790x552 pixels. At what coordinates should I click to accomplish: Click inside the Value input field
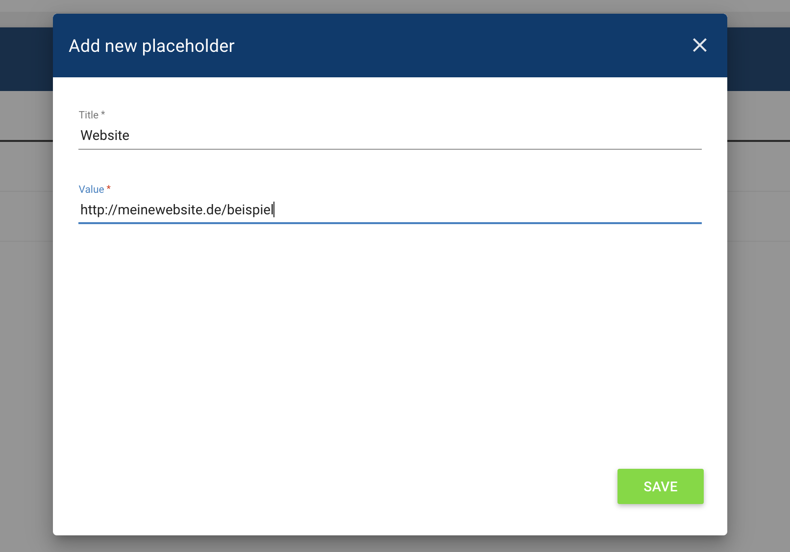click(x=392, y=210)
